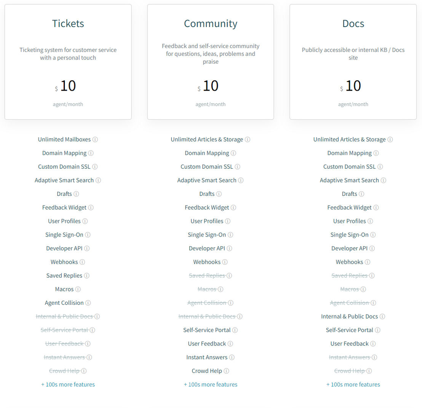The image size is (422, 408).
Task: Click info icon beside Unlimited Mailboxes
Action: 95,139
